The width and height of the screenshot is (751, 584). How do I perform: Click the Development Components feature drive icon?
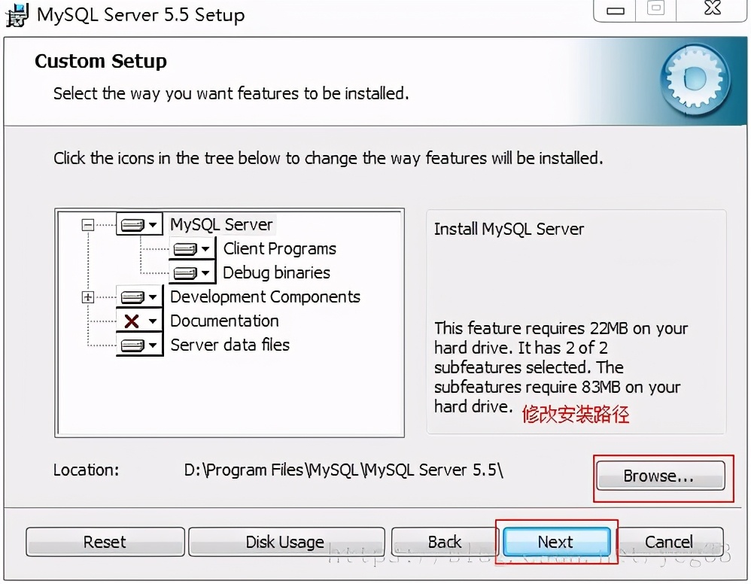[139, 297]
